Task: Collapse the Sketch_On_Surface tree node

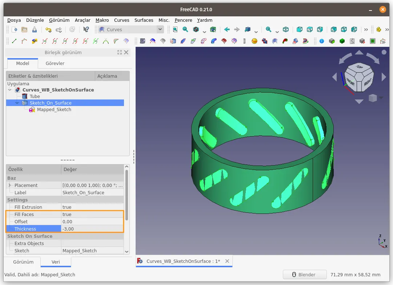Action: (x=17, y=103)
